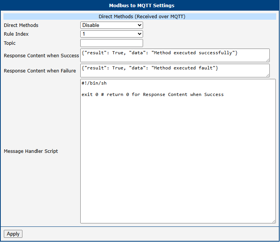Click the 'Message Handler Script' label
Image resolution: width=280 pixels, height=242 pixels.
tap(31, 151)
